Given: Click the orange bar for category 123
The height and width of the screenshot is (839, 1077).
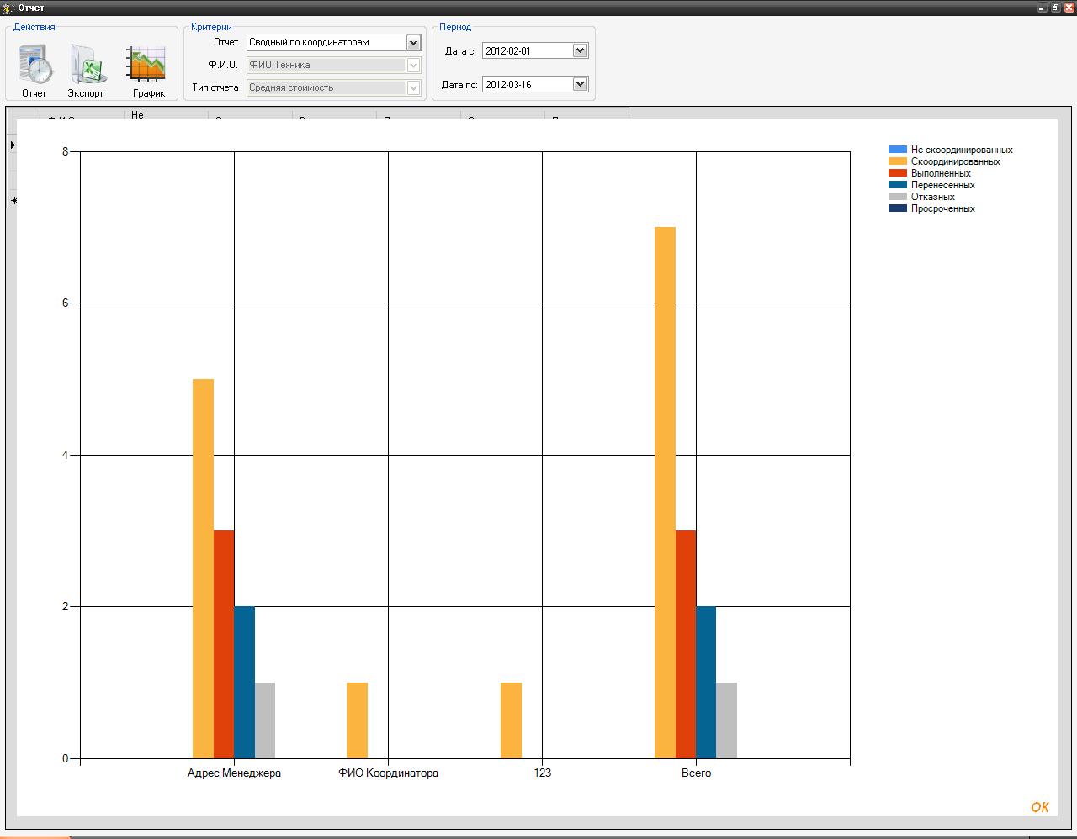Looking at the screenshot, I should [x=511, y=720].
